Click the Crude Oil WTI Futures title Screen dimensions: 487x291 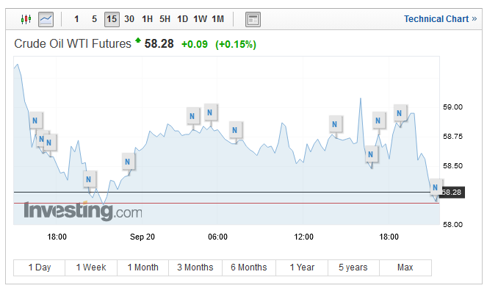[73, 44]
